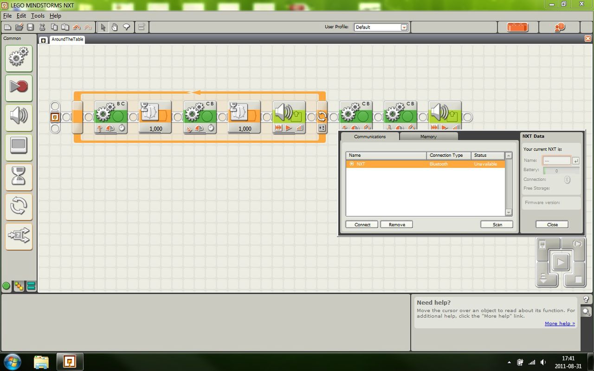This screenshot has height=371, width=594.
Task: Click the Connect button
Action: 362,224
